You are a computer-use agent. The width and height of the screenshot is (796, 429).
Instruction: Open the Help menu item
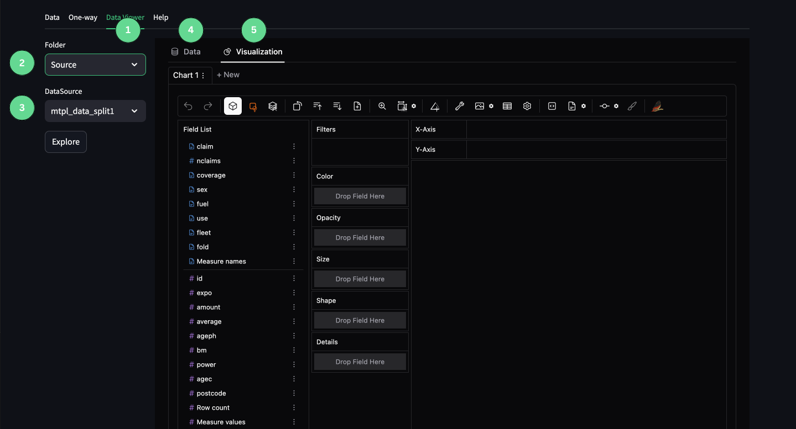tap(161, 17)
